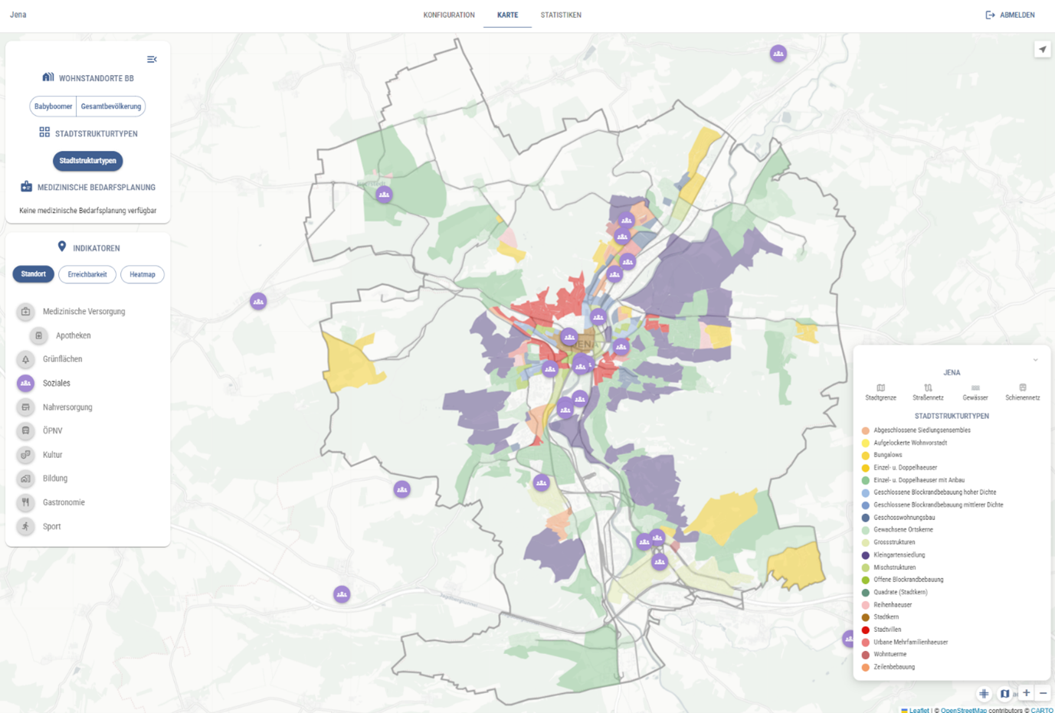Select the ÖPNV indicator icon

pos(26,431)
